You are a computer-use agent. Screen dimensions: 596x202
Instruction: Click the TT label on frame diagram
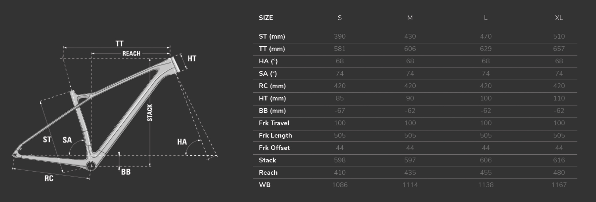pos(119,44)
